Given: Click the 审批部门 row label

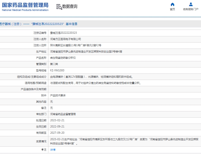Looking at the screenshot, I should tap(41, 114).
